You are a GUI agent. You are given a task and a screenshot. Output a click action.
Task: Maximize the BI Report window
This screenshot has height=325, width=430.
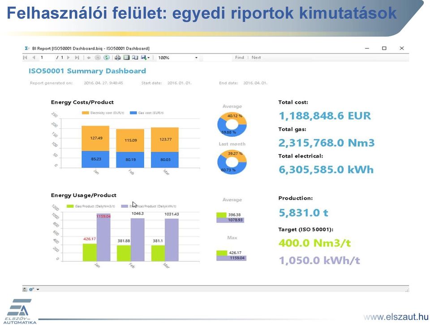[x=384, y=48]
